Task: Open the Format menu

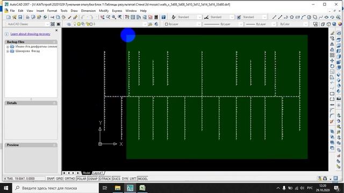Action: click(52, 11)
